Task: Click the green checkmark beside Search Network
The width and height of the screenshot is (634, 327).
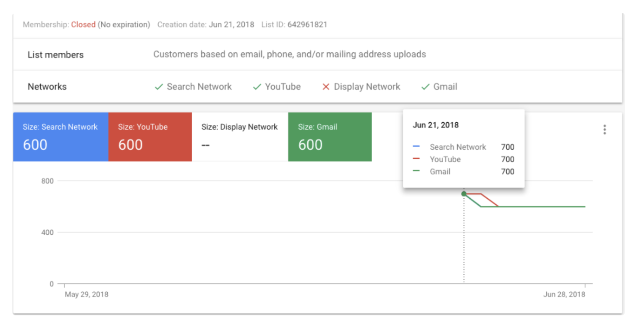Action: (x=159, y=87)
